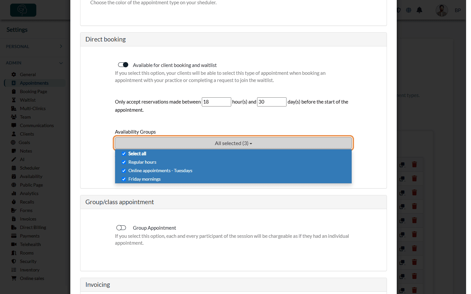Click the globe language icon
The width and height of the screenshot is (471, 294).
(409, 10)
